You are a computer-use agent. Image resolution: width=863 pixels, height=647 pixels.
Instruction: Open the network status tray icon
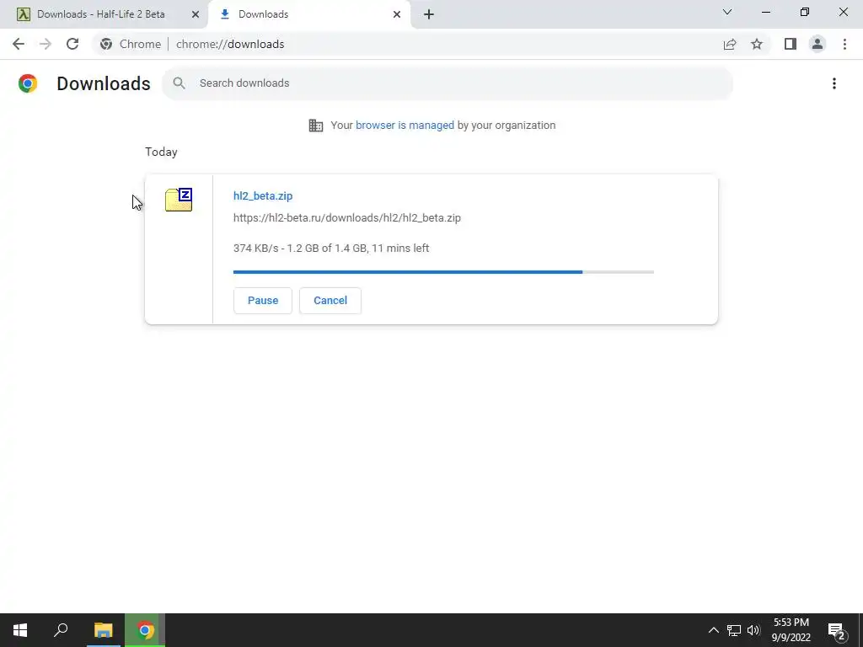point(734,630)
